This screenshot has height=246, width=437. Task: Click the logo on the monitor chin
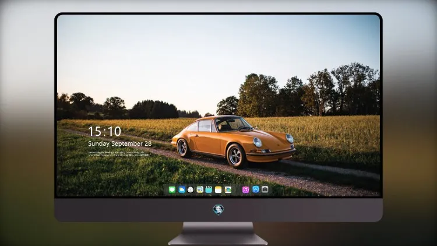(x=218, y=210)
